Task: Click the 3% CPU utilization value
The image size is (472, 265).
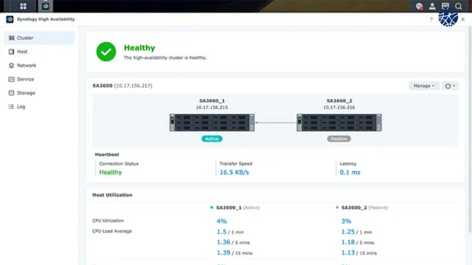Action: (x=346, y=221)
